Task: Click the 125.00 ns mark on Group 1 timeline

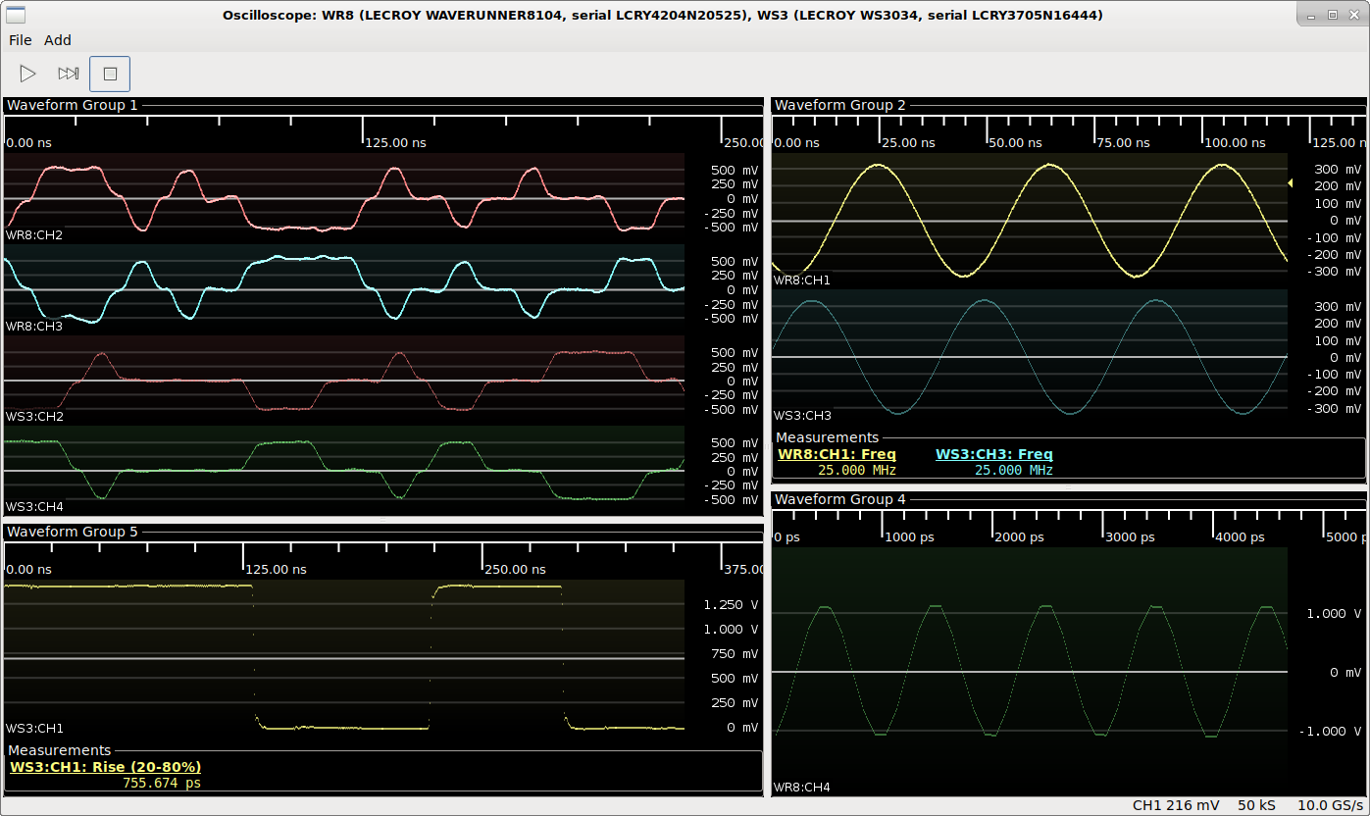Action: pyautogui.click(x=394, y=142)
